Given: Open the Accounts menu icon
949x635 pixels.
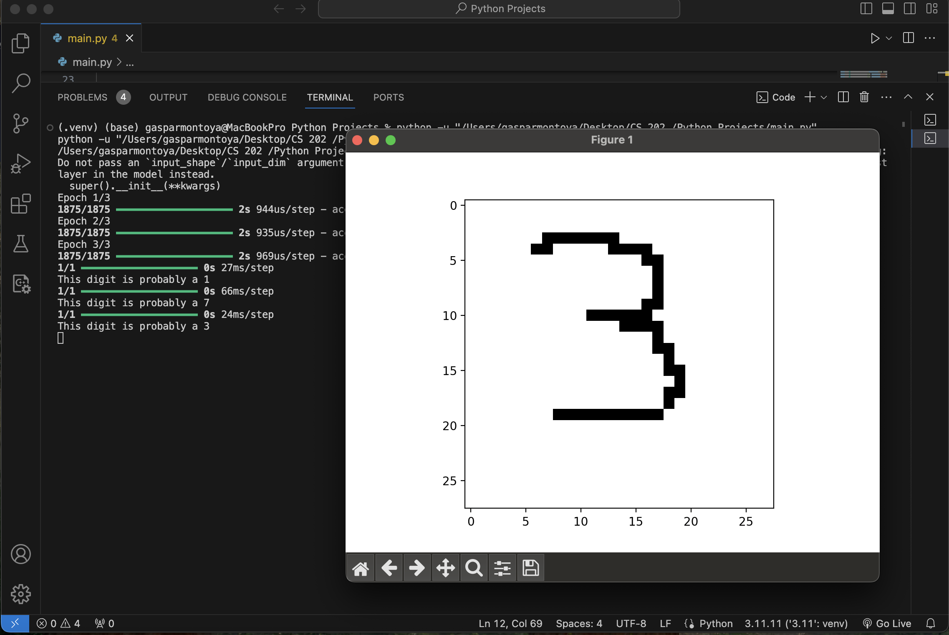Looking at the screenshot, I should point(20,554).
